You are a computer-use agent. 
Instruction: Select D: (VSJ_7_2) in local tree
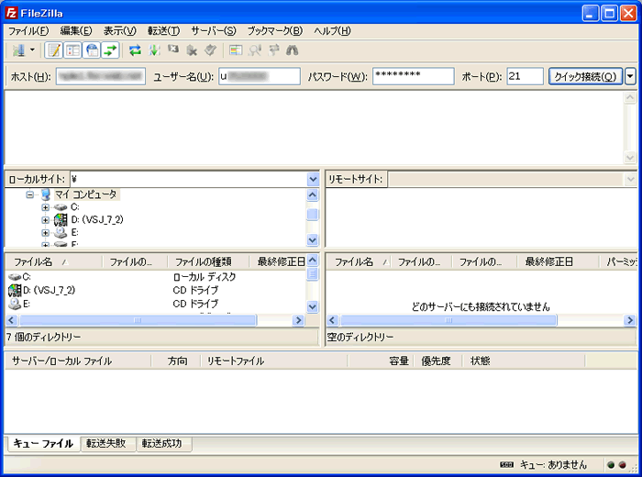97,220
